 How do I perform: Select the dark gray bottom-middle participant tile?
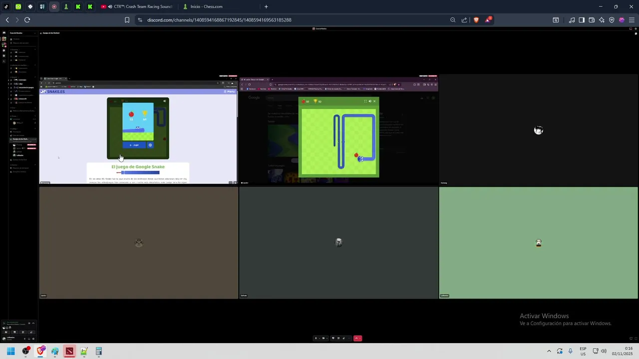[338, 243]
